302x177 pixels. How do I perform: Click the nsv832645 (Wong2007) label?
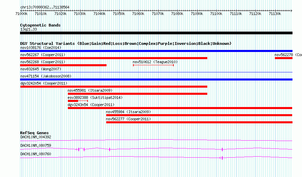tap(41, 69)
